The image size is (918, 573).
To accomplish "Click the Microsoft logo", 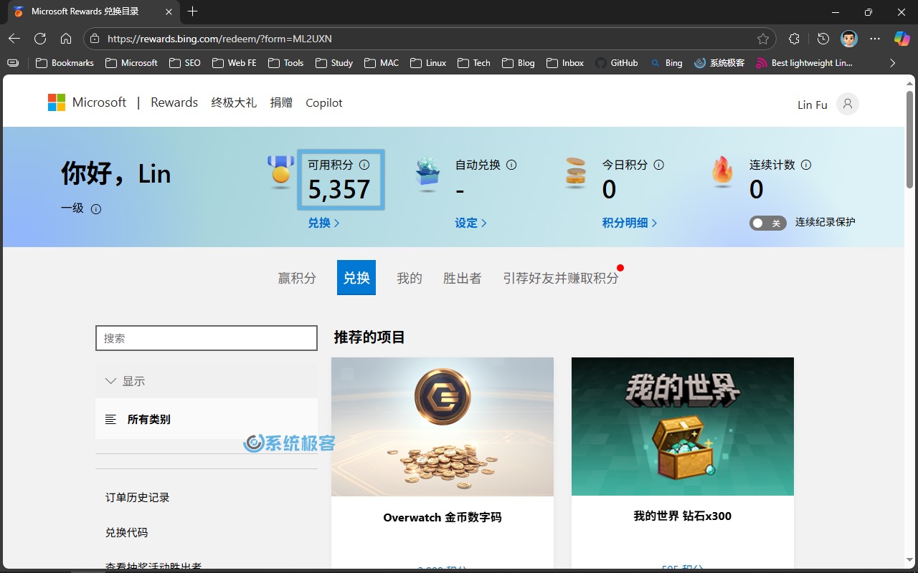I will point(87,102).
